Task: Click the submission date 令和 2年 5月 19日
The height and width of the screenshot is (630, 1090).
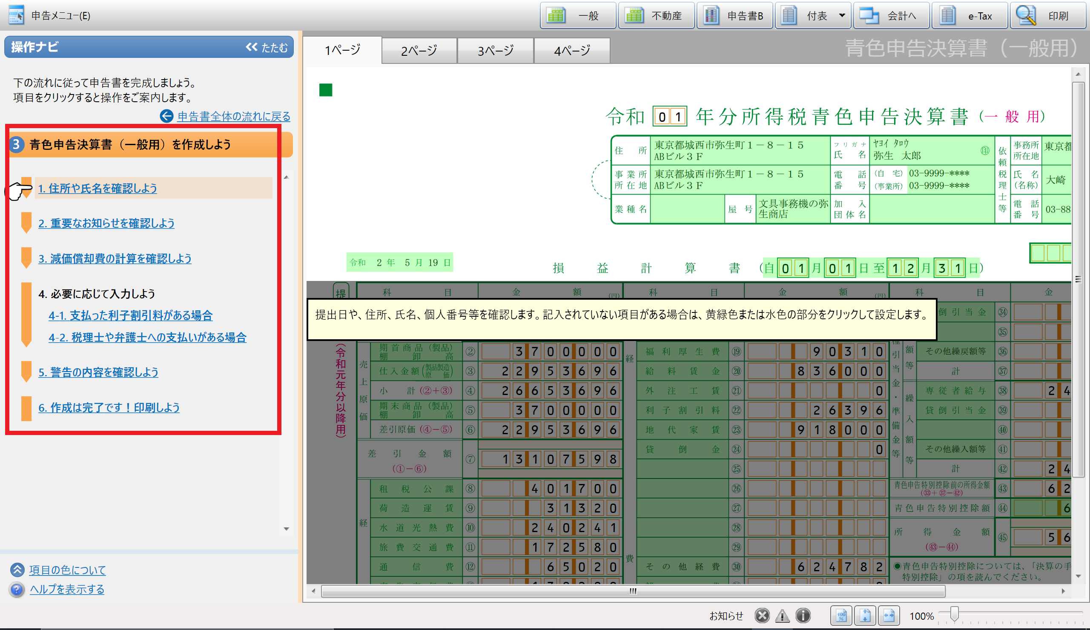Action: coord(400,263)
